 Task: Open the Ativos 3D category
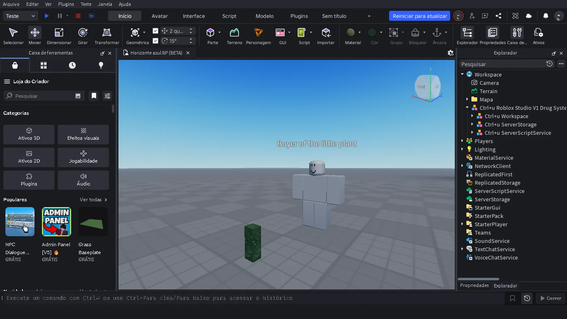(x=29, y=134)
